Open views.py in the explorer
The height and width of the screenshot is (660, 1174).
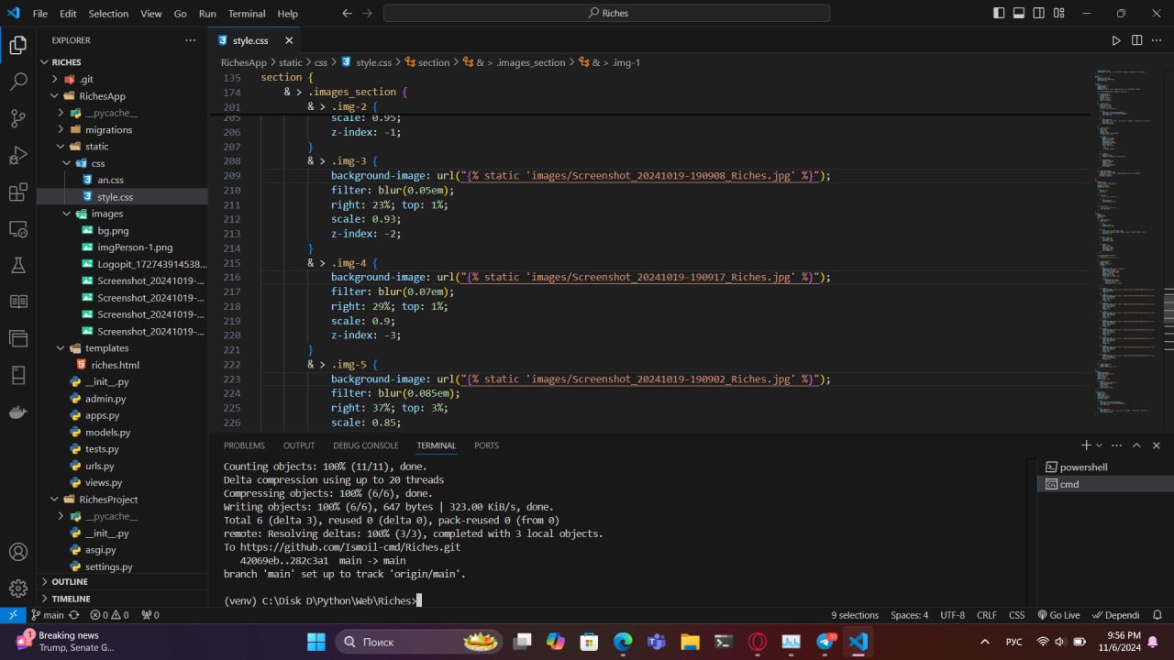point(103,482)
